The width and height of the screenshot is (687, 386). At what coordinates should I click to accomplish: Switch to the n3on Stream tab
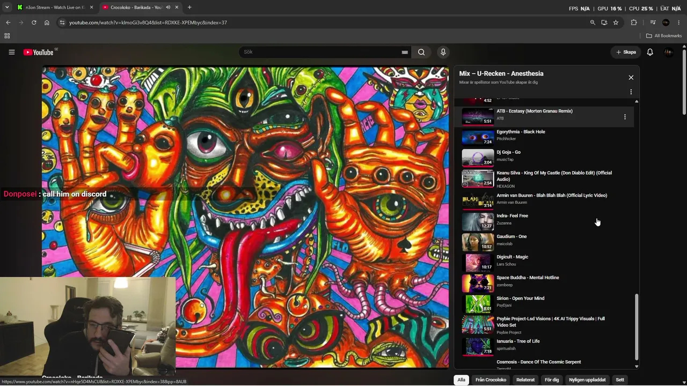click(x=55, y=8)
